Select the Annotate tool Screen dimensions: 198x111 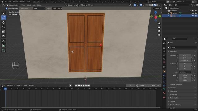(3, 41)
